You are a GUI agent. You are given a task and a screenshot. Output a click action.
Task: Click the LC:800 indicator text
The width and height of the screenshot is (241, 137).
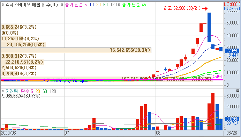tap(232, 4)
